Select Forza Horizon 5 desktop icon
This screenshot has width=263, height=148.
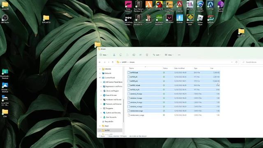click(128, 7)
